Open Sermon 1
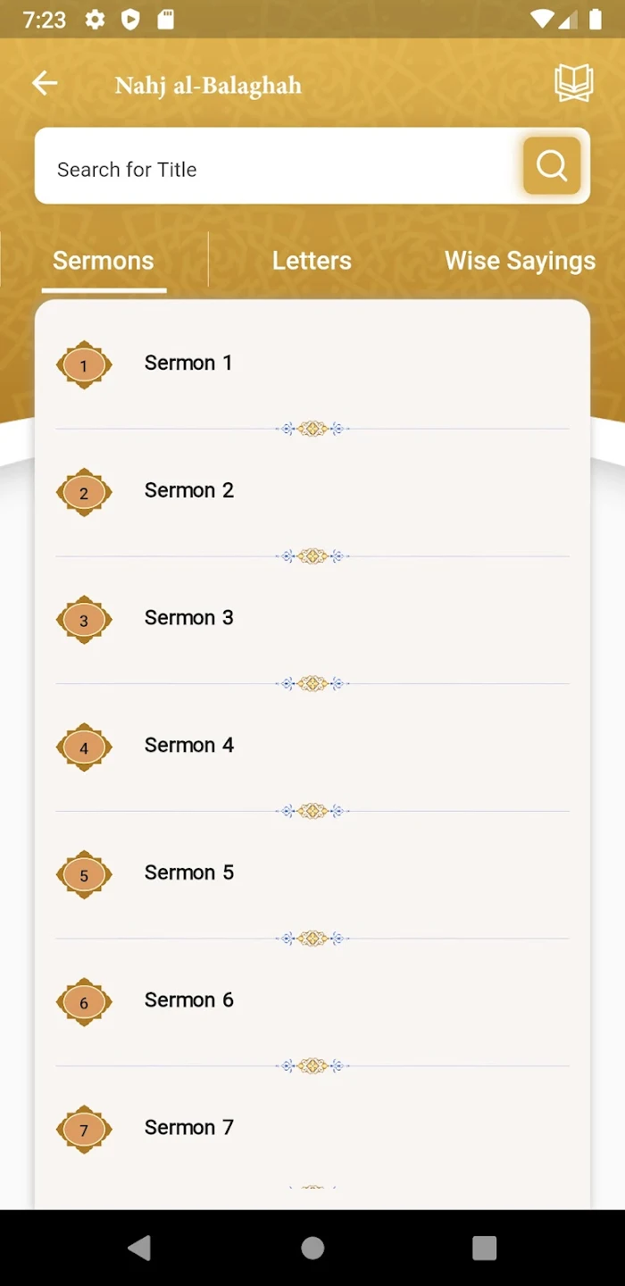This screenshot has width=625, height=1286. point(188,363)
